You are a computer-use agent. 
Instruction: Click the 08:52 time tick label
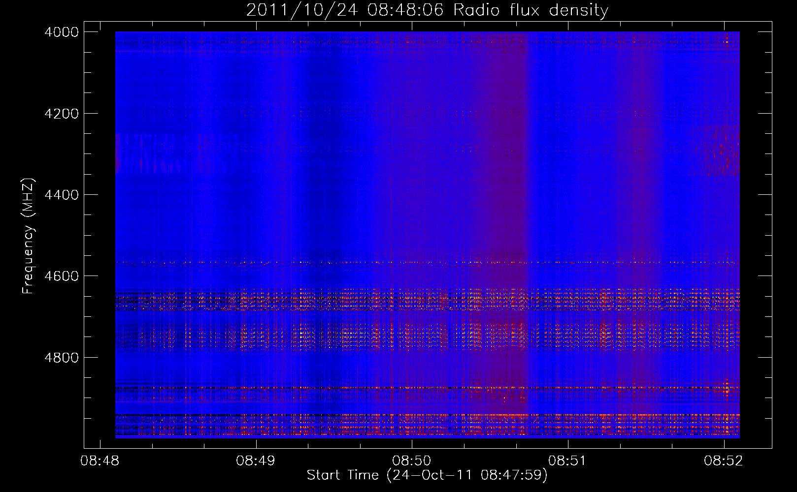[x=724, y=461]
